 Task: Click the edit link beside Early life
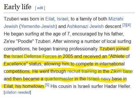[40, 8]
